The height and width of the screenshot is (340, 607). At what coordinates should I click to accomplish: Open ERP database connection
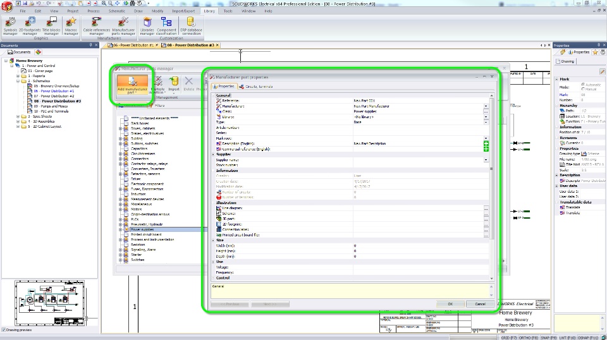click(x=191, y=27)
